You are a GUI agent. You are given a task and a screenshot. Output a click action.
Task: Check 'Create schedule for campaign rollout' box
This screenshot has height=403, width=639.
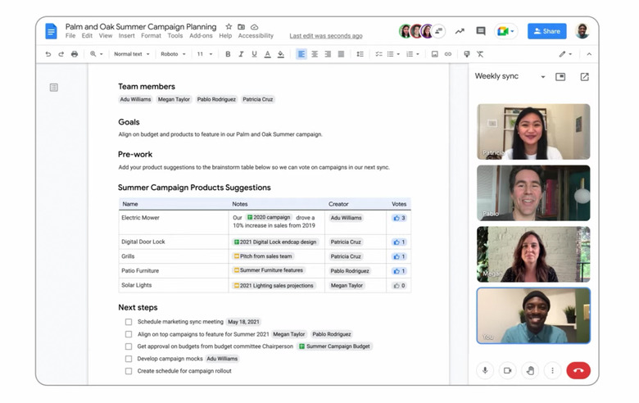(x=129, y=371)
